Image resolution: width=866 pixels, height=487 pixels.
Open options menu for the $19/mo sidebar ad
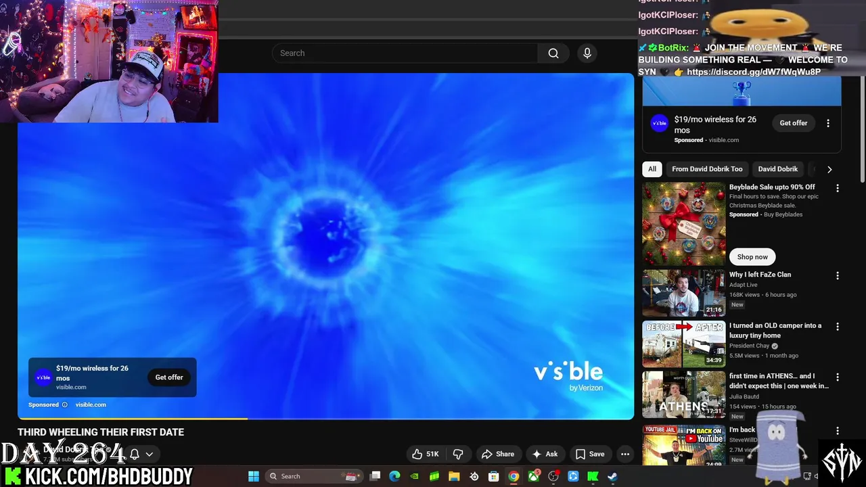coord(828,123)
